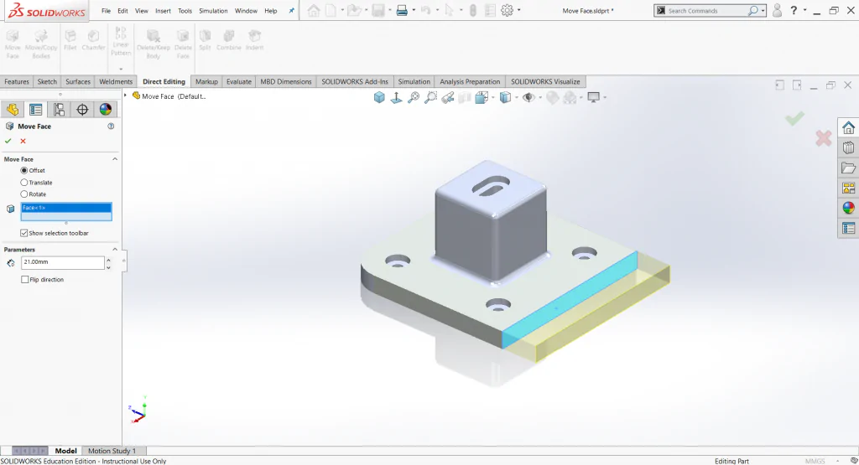Open the Motion Study 1 tab
Screen dimensions: 859x465
point(112,451)
